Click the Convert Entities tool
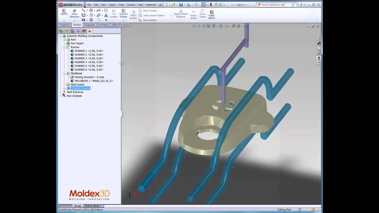Screen dimensions: 379x213 (123, 14)
